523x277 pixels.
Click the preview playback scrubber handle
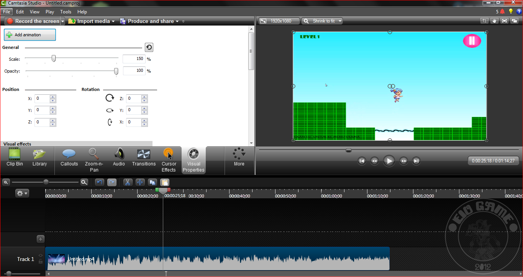pyautogui.click(x=348, y=150)
